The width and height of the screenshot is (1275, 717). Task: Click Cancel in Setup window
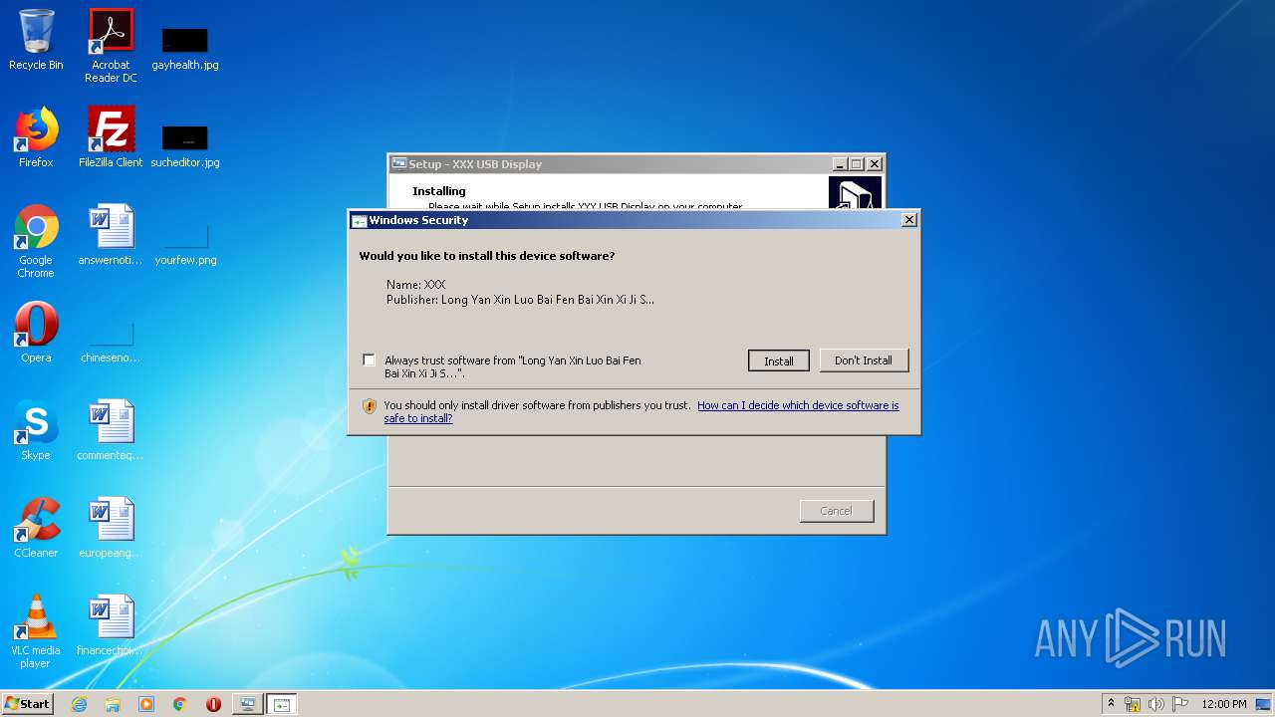(837, 511)
